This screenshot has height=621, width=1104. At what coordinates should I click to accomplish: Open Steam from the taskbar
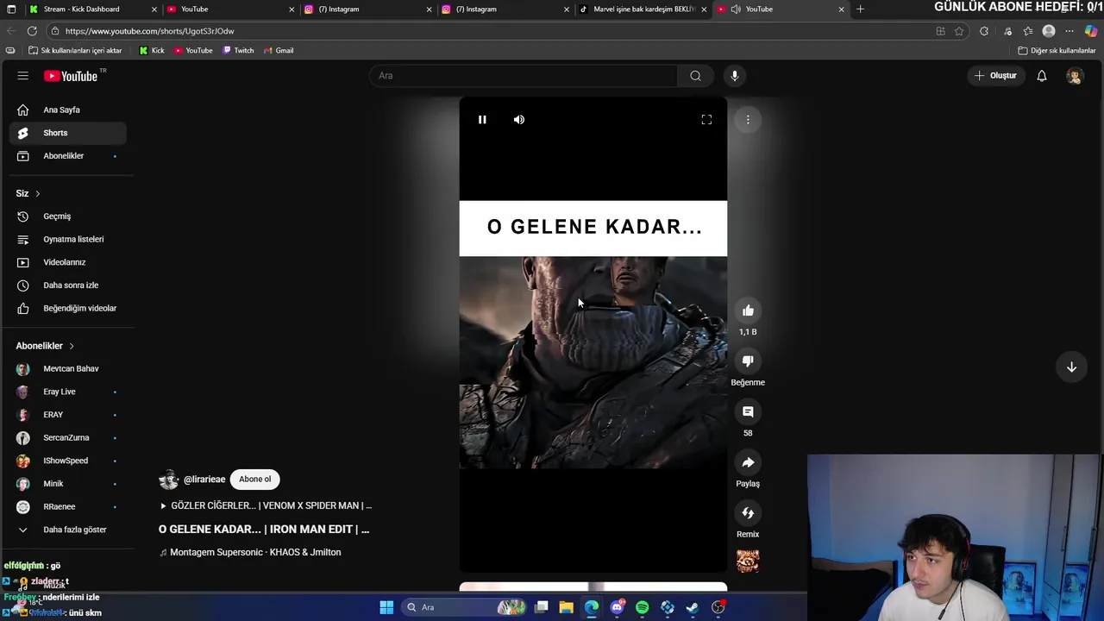coord(693,607)
